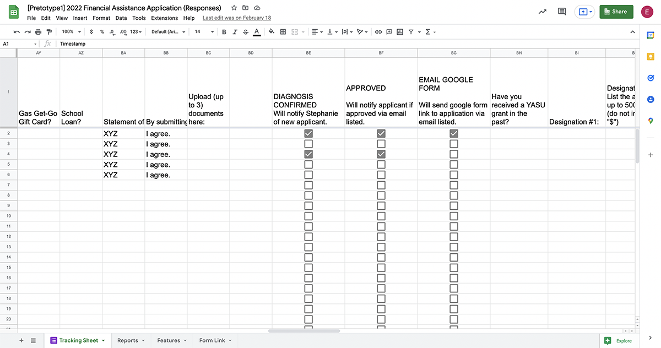Open the Extensions menu
661x348 pixels.
(165, 18)
